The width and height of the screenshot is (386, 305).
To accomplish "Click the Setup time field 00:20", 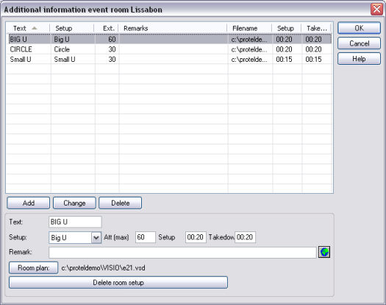I will (196, 237).
